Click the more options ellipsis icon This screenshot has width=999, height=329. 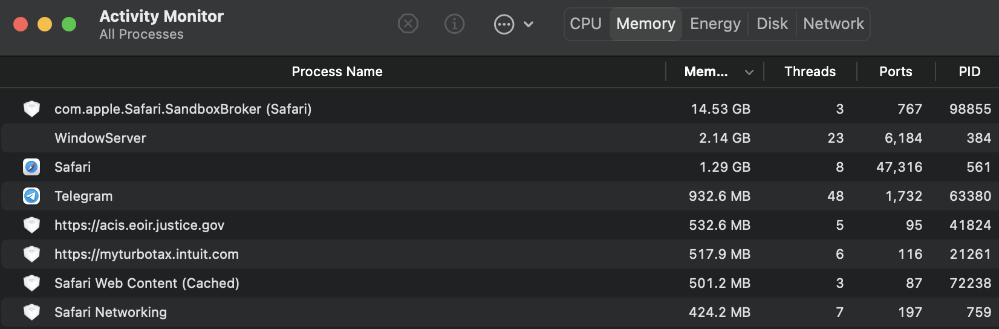click(x=504, y=24)
